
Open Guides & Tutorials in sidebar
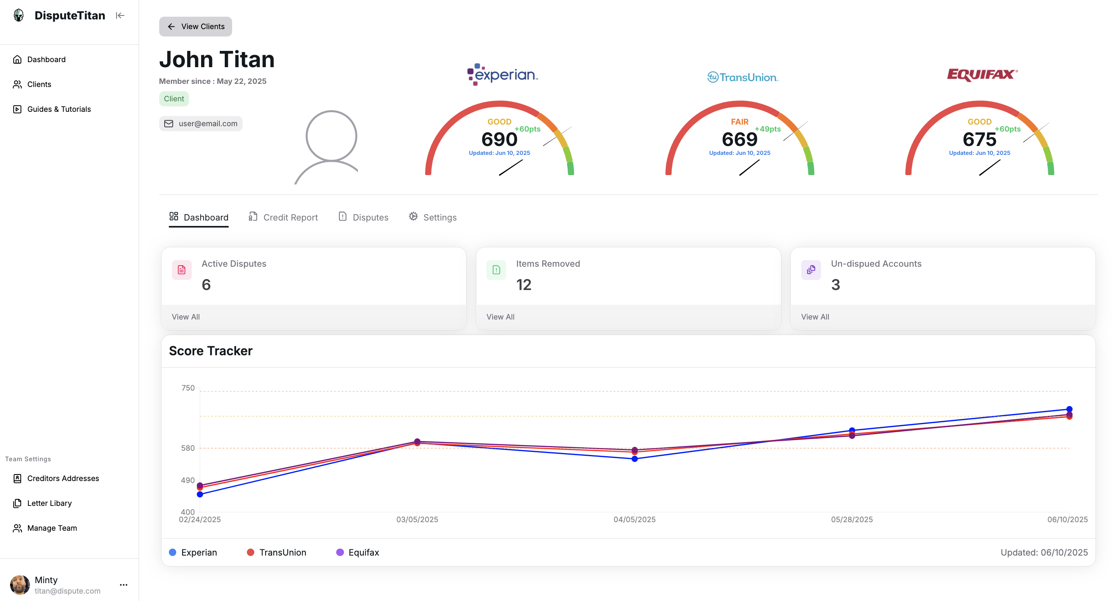pos(69,109)
